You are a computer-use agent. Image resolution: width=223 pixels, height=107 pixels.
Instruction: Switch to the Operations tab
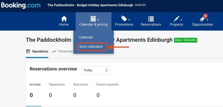pyautogui.click(x=37, y=51)
